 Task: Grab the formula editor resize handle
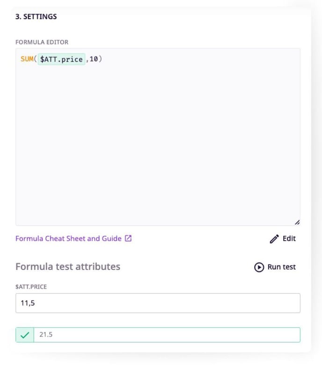(x=297, y=222)
